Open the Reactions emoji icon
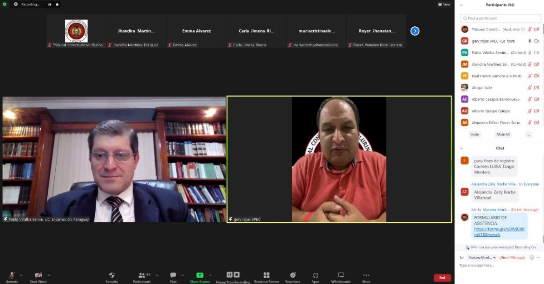 (293, 275)
